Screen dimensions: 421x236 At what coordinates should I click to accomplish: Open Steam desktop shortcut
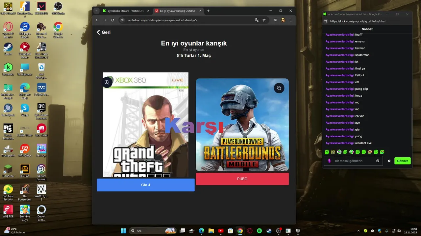click(8, 49)
